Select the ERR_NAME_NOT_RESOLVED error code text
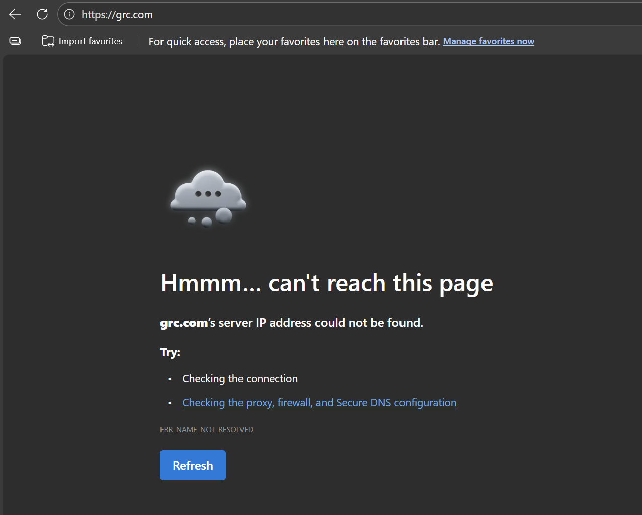This screenshot has width=642, height=515. point(207,430)
